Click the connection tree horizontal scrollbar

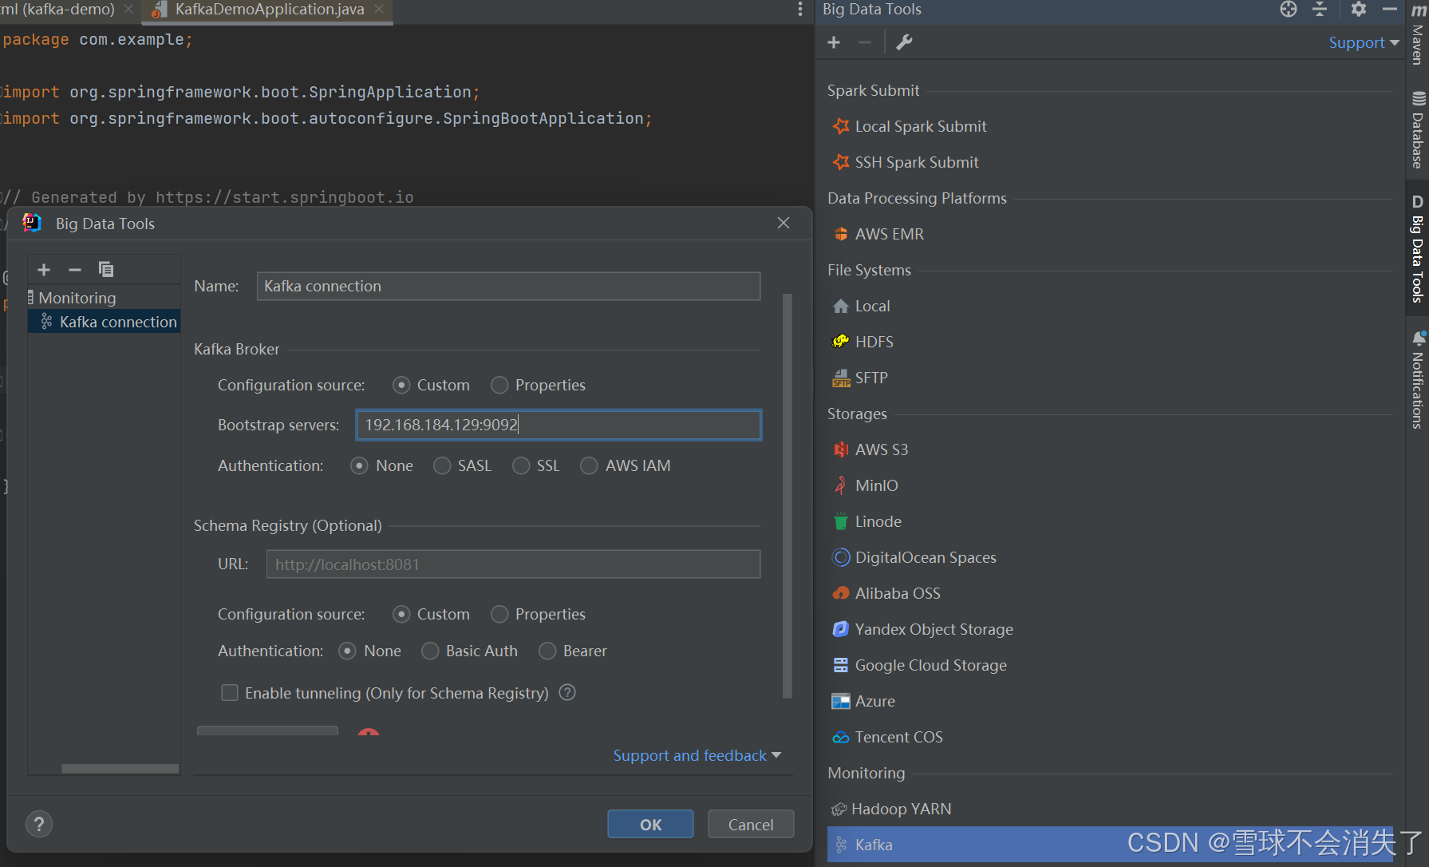point(120,769)
